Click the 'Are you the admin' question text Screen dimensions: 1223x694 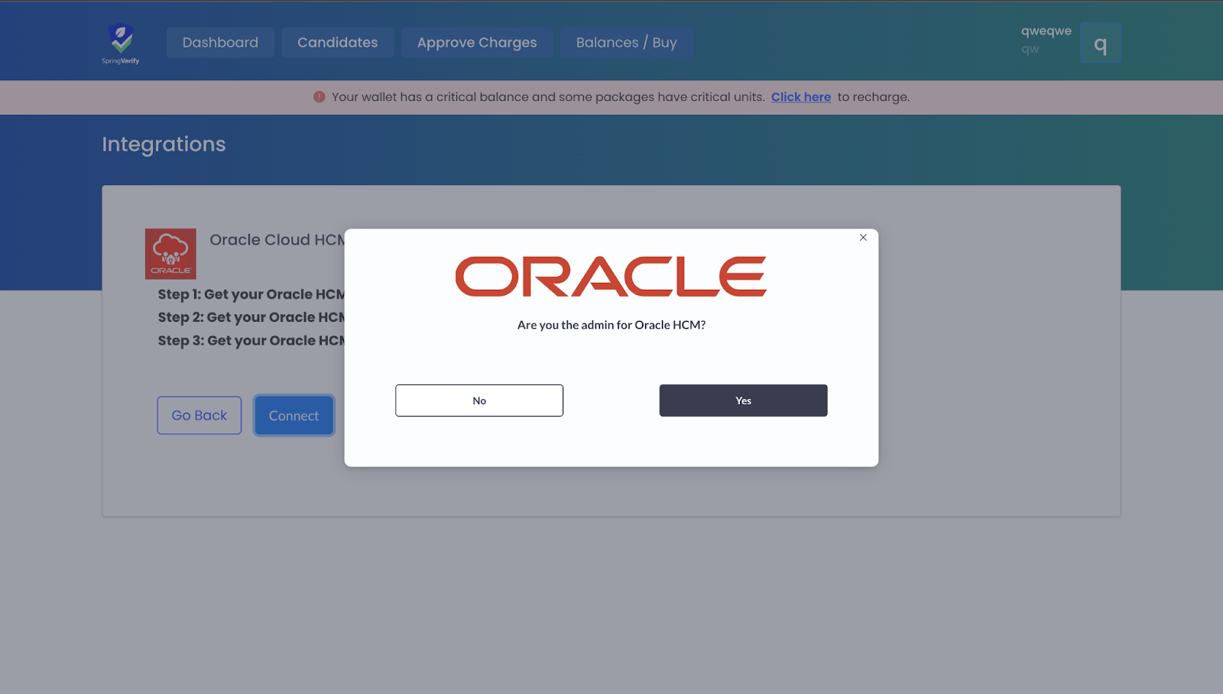coord(611,325)
